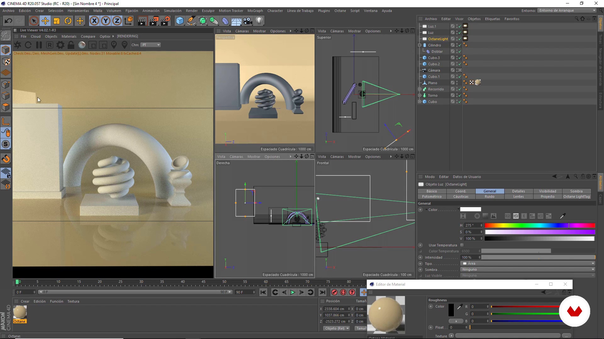Open the Sombra Ninguno dropdown

(528, 269)
